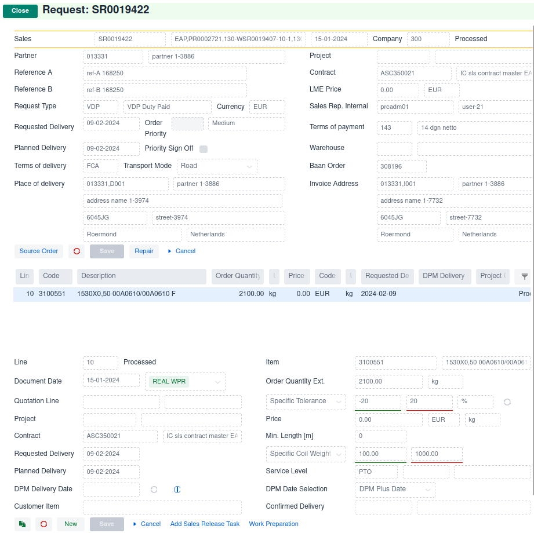Close the request SR0019422
Screen dimensions: 534x533
20,11
